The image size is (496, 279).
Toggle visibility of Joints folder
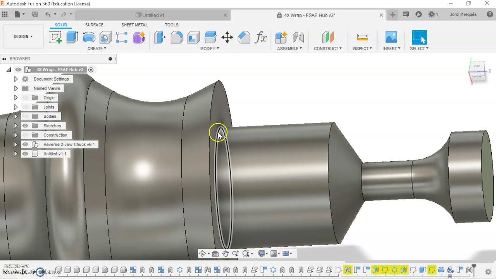25,107
